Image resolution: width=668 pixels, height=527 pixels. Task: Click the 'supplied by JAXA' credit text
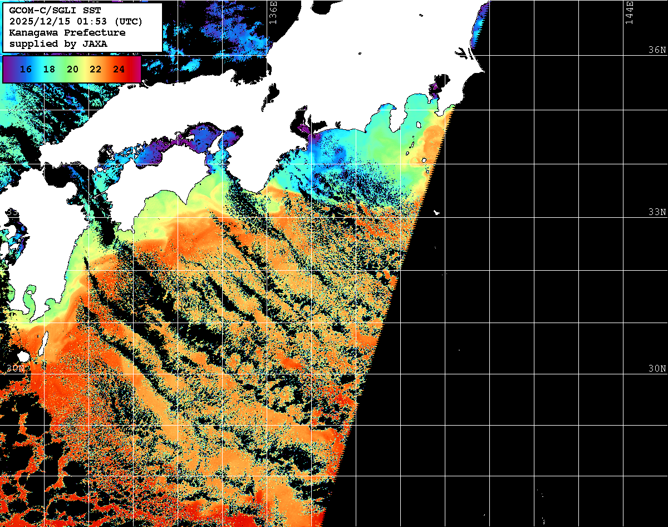[x=58, y=43]
